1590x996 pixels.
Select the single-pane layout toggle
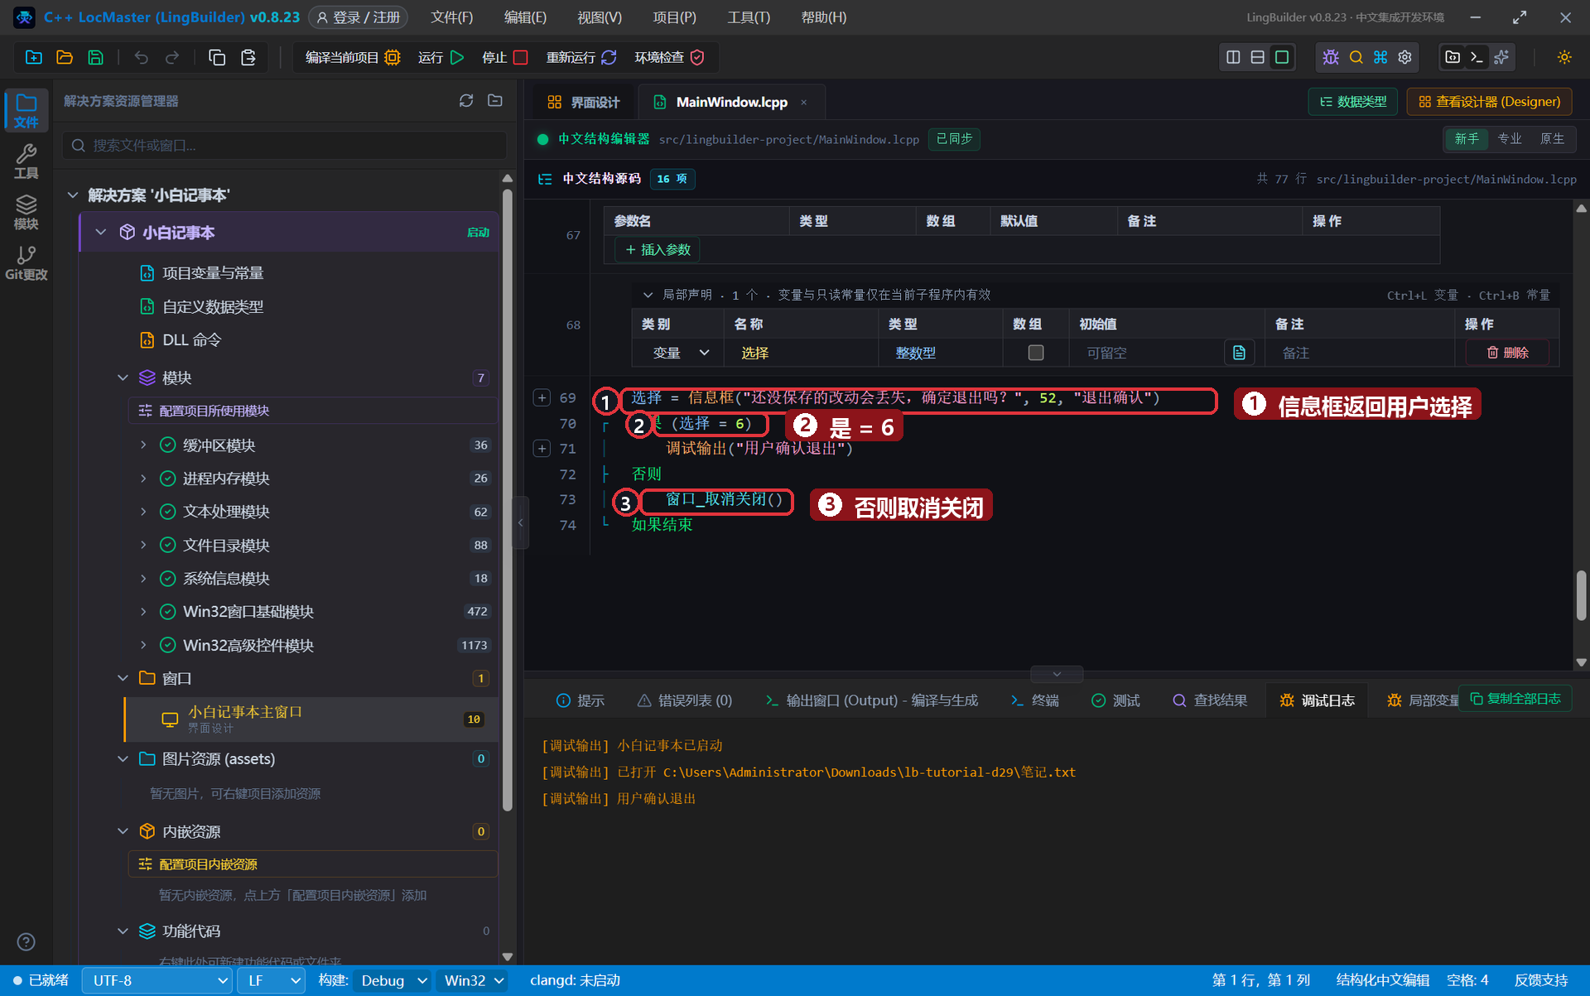[x=1282, y=57]
